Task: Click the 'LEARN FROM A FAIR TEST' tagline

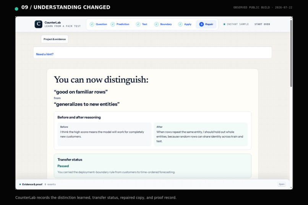Action: (63, 26)
